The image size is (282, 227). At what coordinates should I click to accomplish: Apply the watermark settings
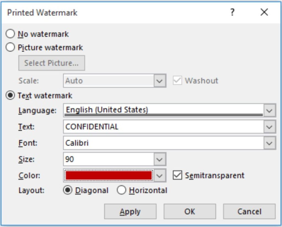130,211
